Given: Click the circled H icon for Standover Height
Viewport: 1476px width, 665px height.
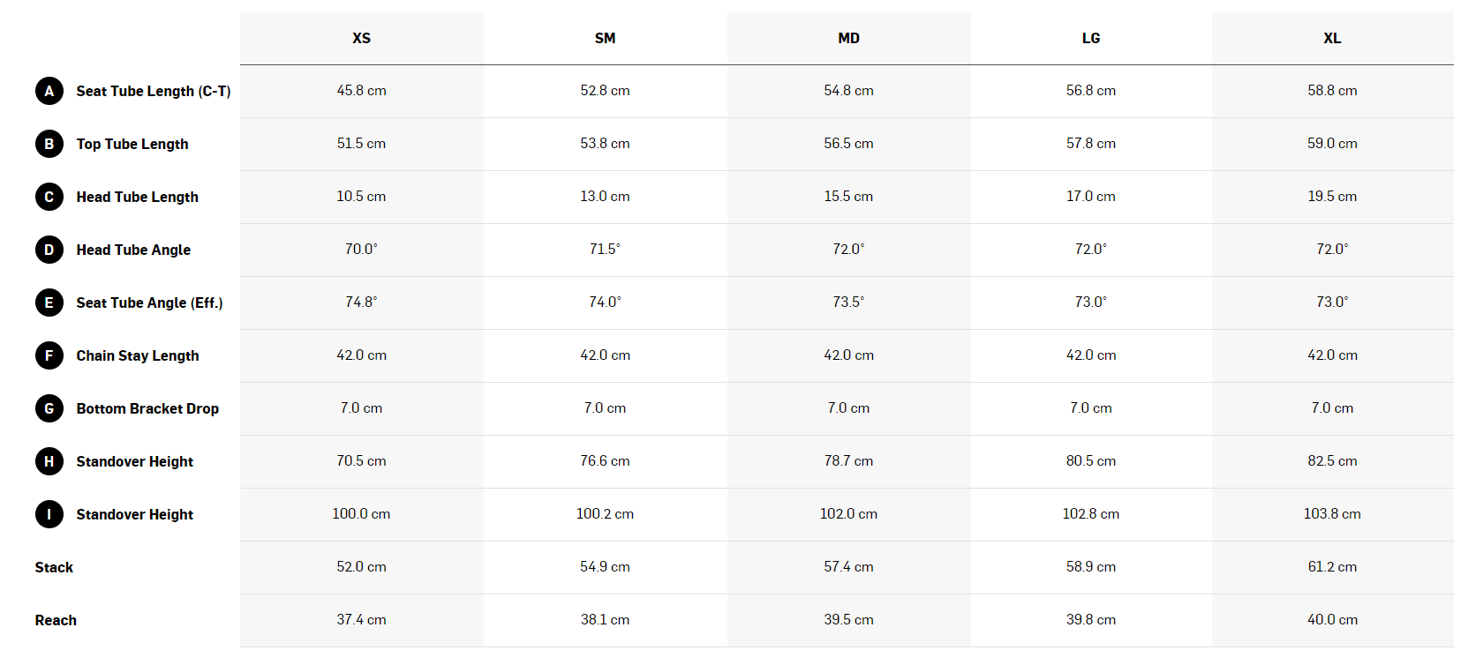Looking at the screenshot, I should [49, 461].
